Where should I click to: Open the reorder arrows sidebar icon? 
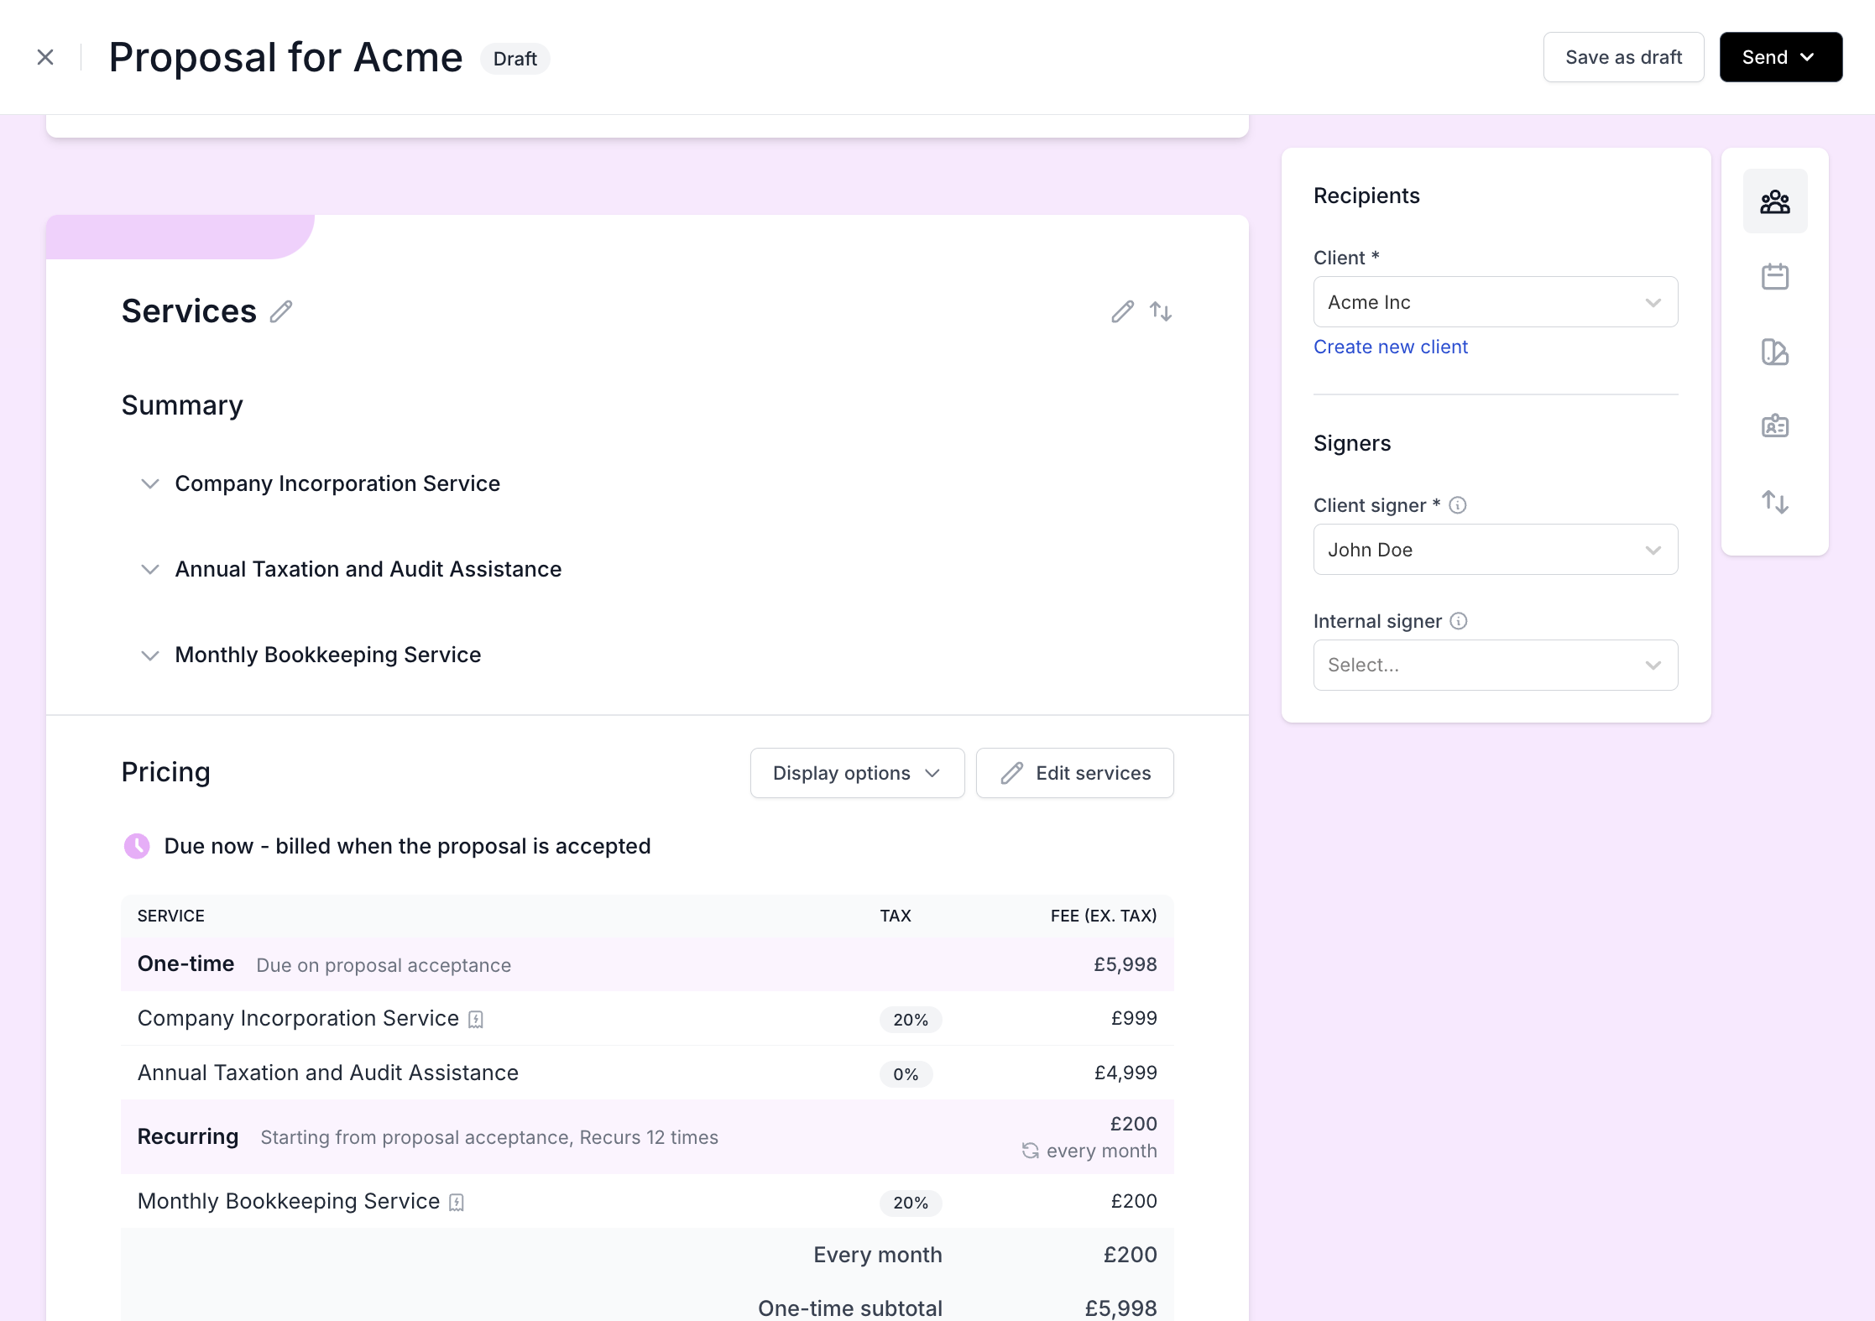(1775, 502)
